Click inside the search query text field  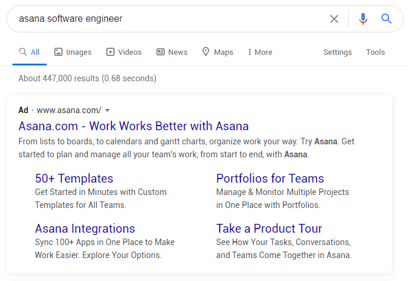click(x=165, y=19)
